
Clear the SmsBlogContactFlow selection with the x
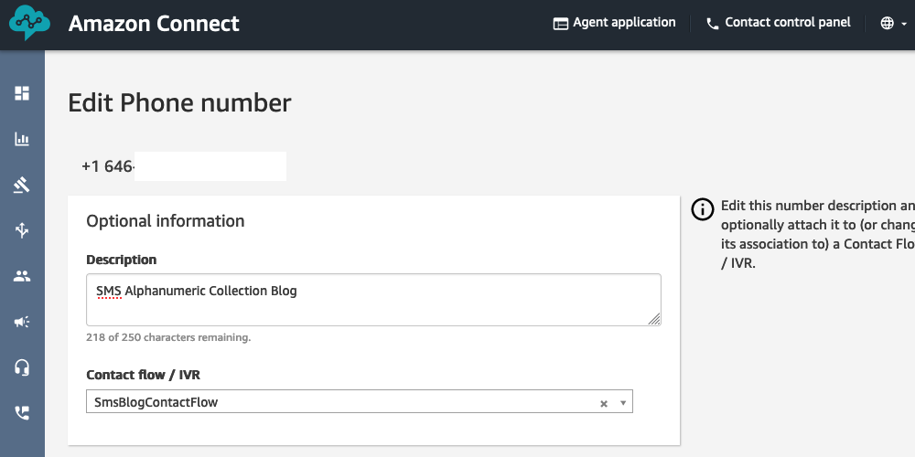(x=603, y=403)
